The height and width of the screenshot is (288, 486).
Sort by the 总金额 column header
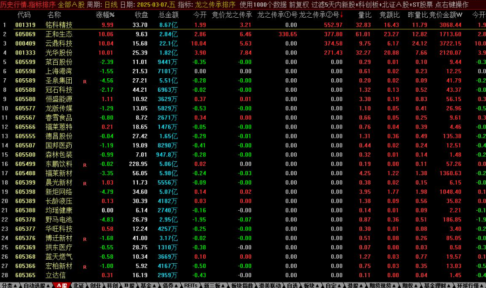click(168, 15)
